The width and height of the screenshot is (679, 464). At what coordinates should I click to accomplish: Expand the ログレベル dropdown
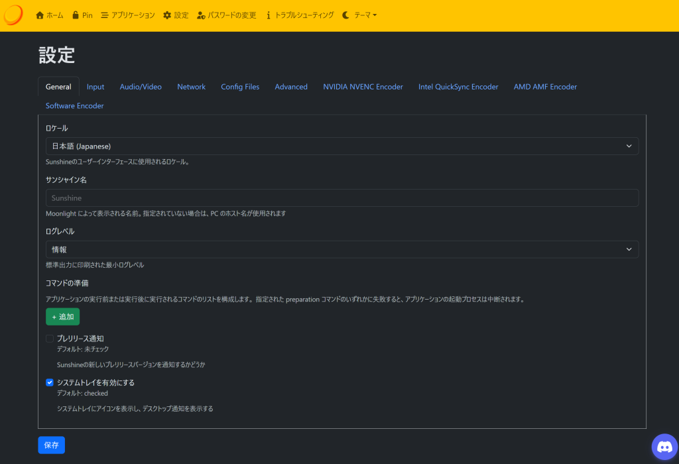pos(342,249)
